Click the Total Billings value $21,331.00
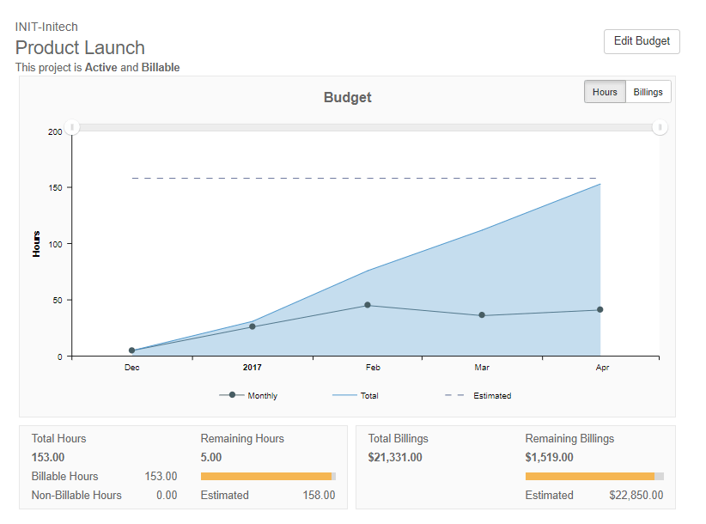706x524 pixels. tap(394, 456)
